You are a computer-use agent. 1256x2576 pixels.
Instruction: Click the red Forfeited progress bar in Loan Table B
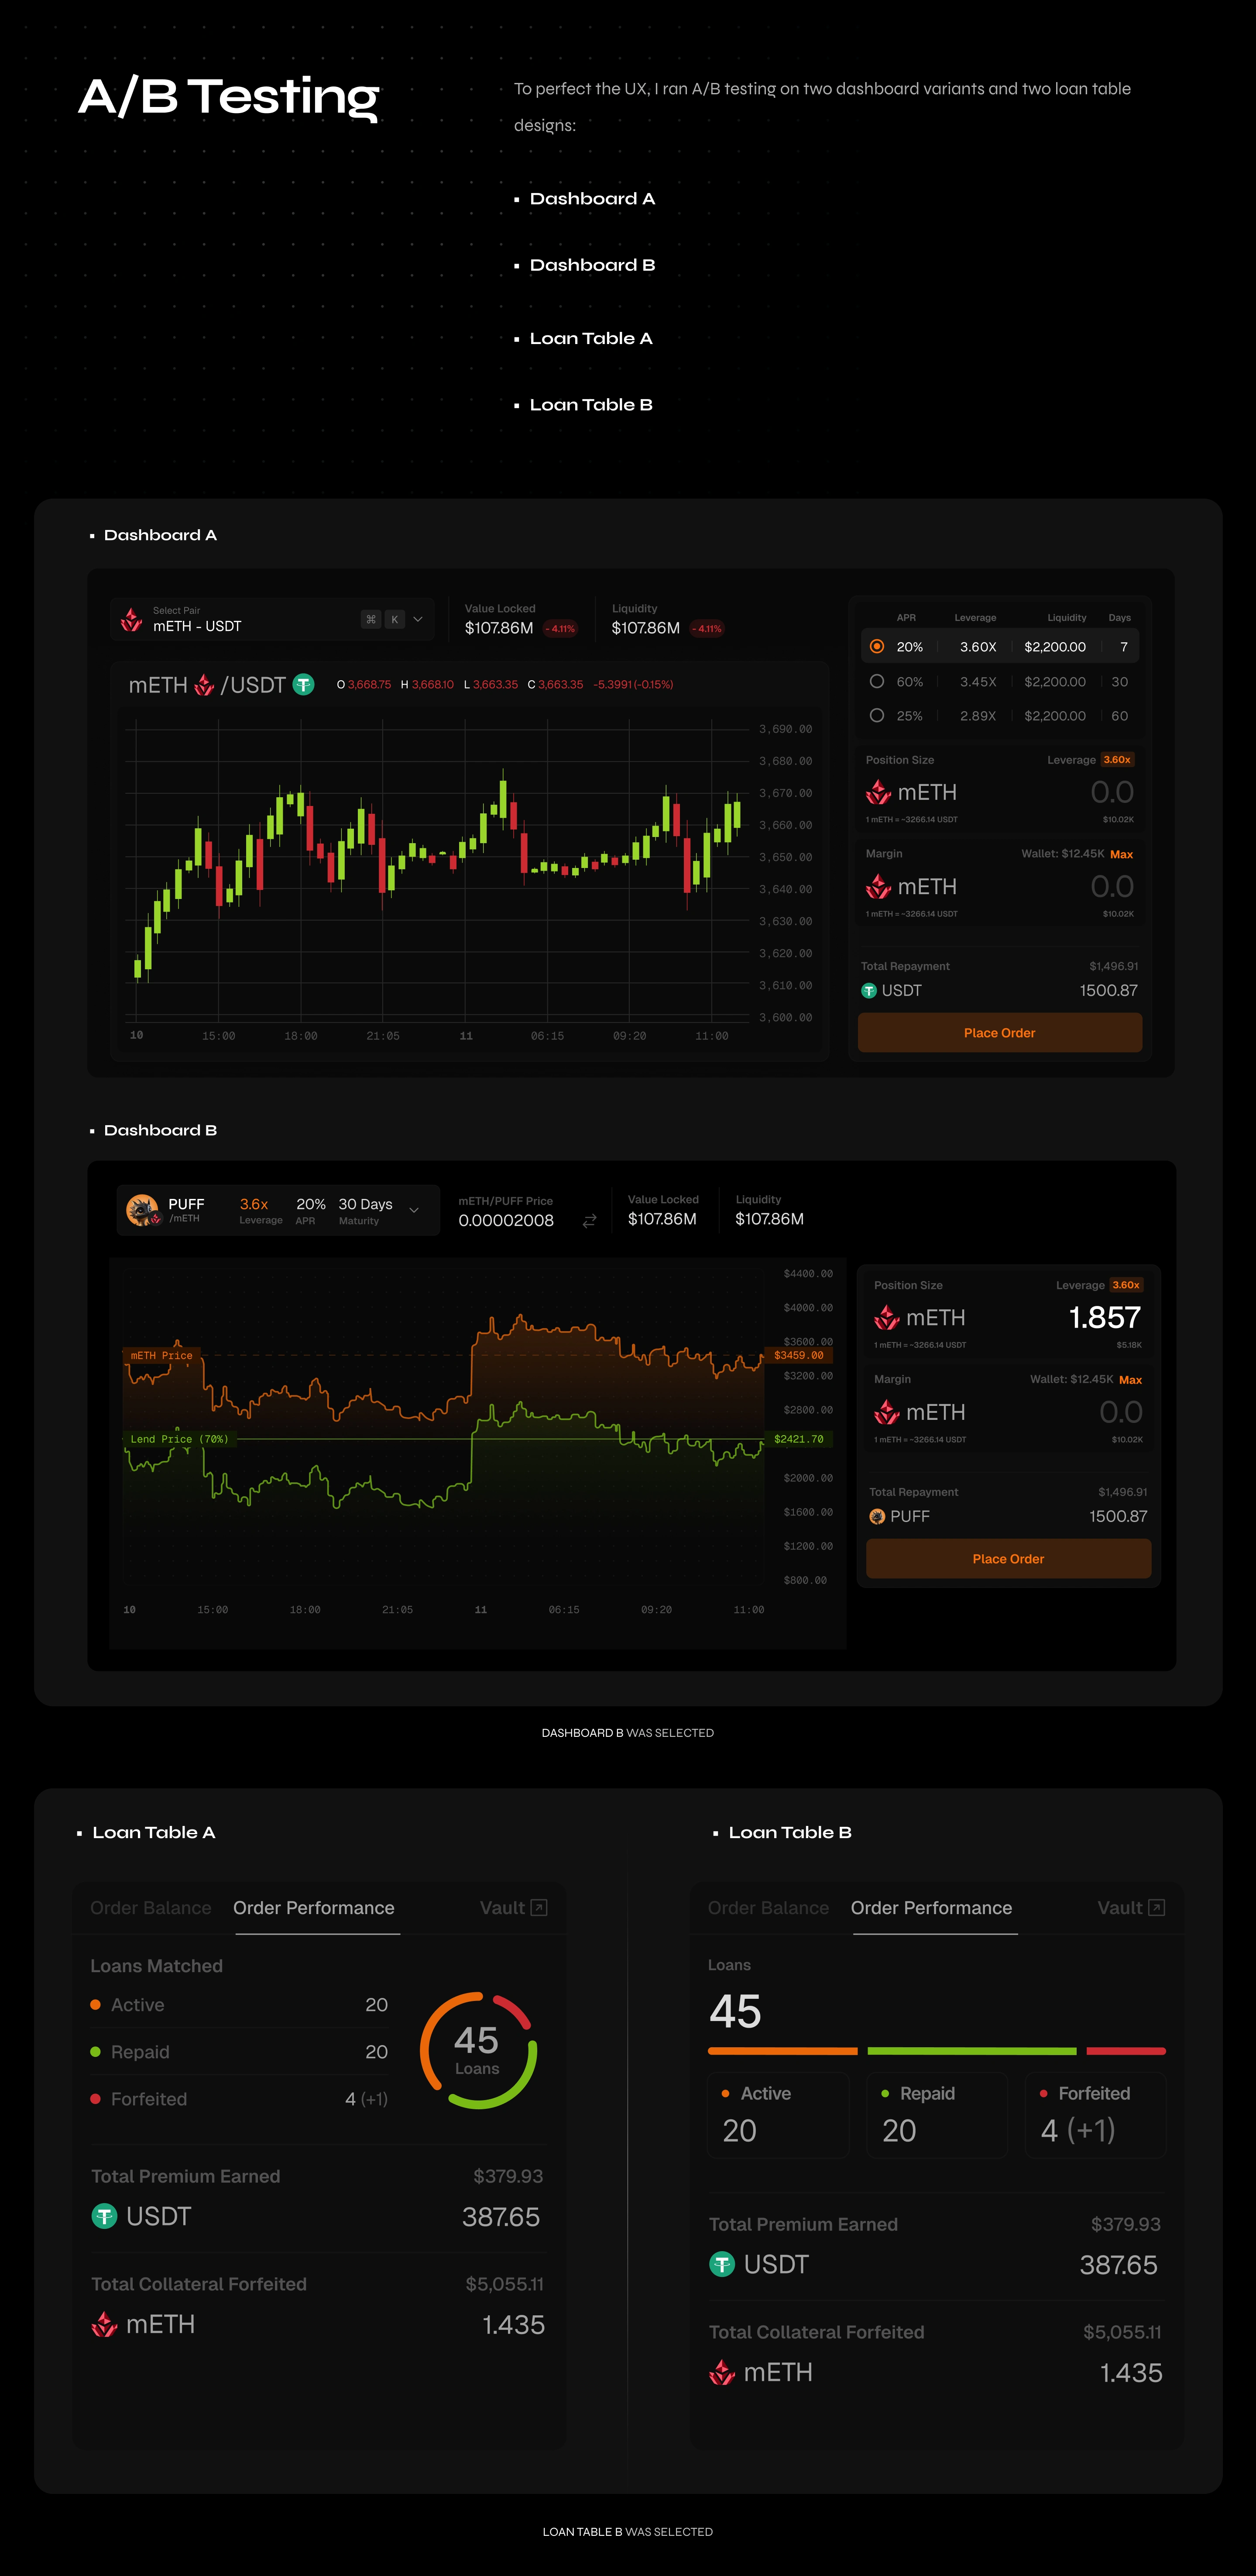(x=1126, y=2051)
